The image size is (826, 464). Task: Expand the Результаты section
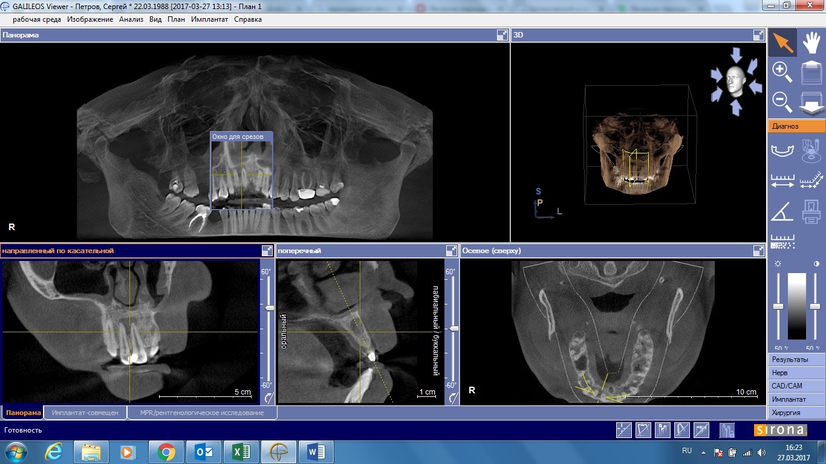[796, 359]
